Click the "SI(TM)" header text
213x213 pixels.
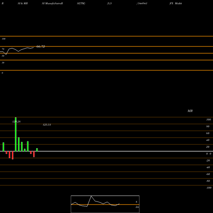pyautogui.click(x=81, y=3)
